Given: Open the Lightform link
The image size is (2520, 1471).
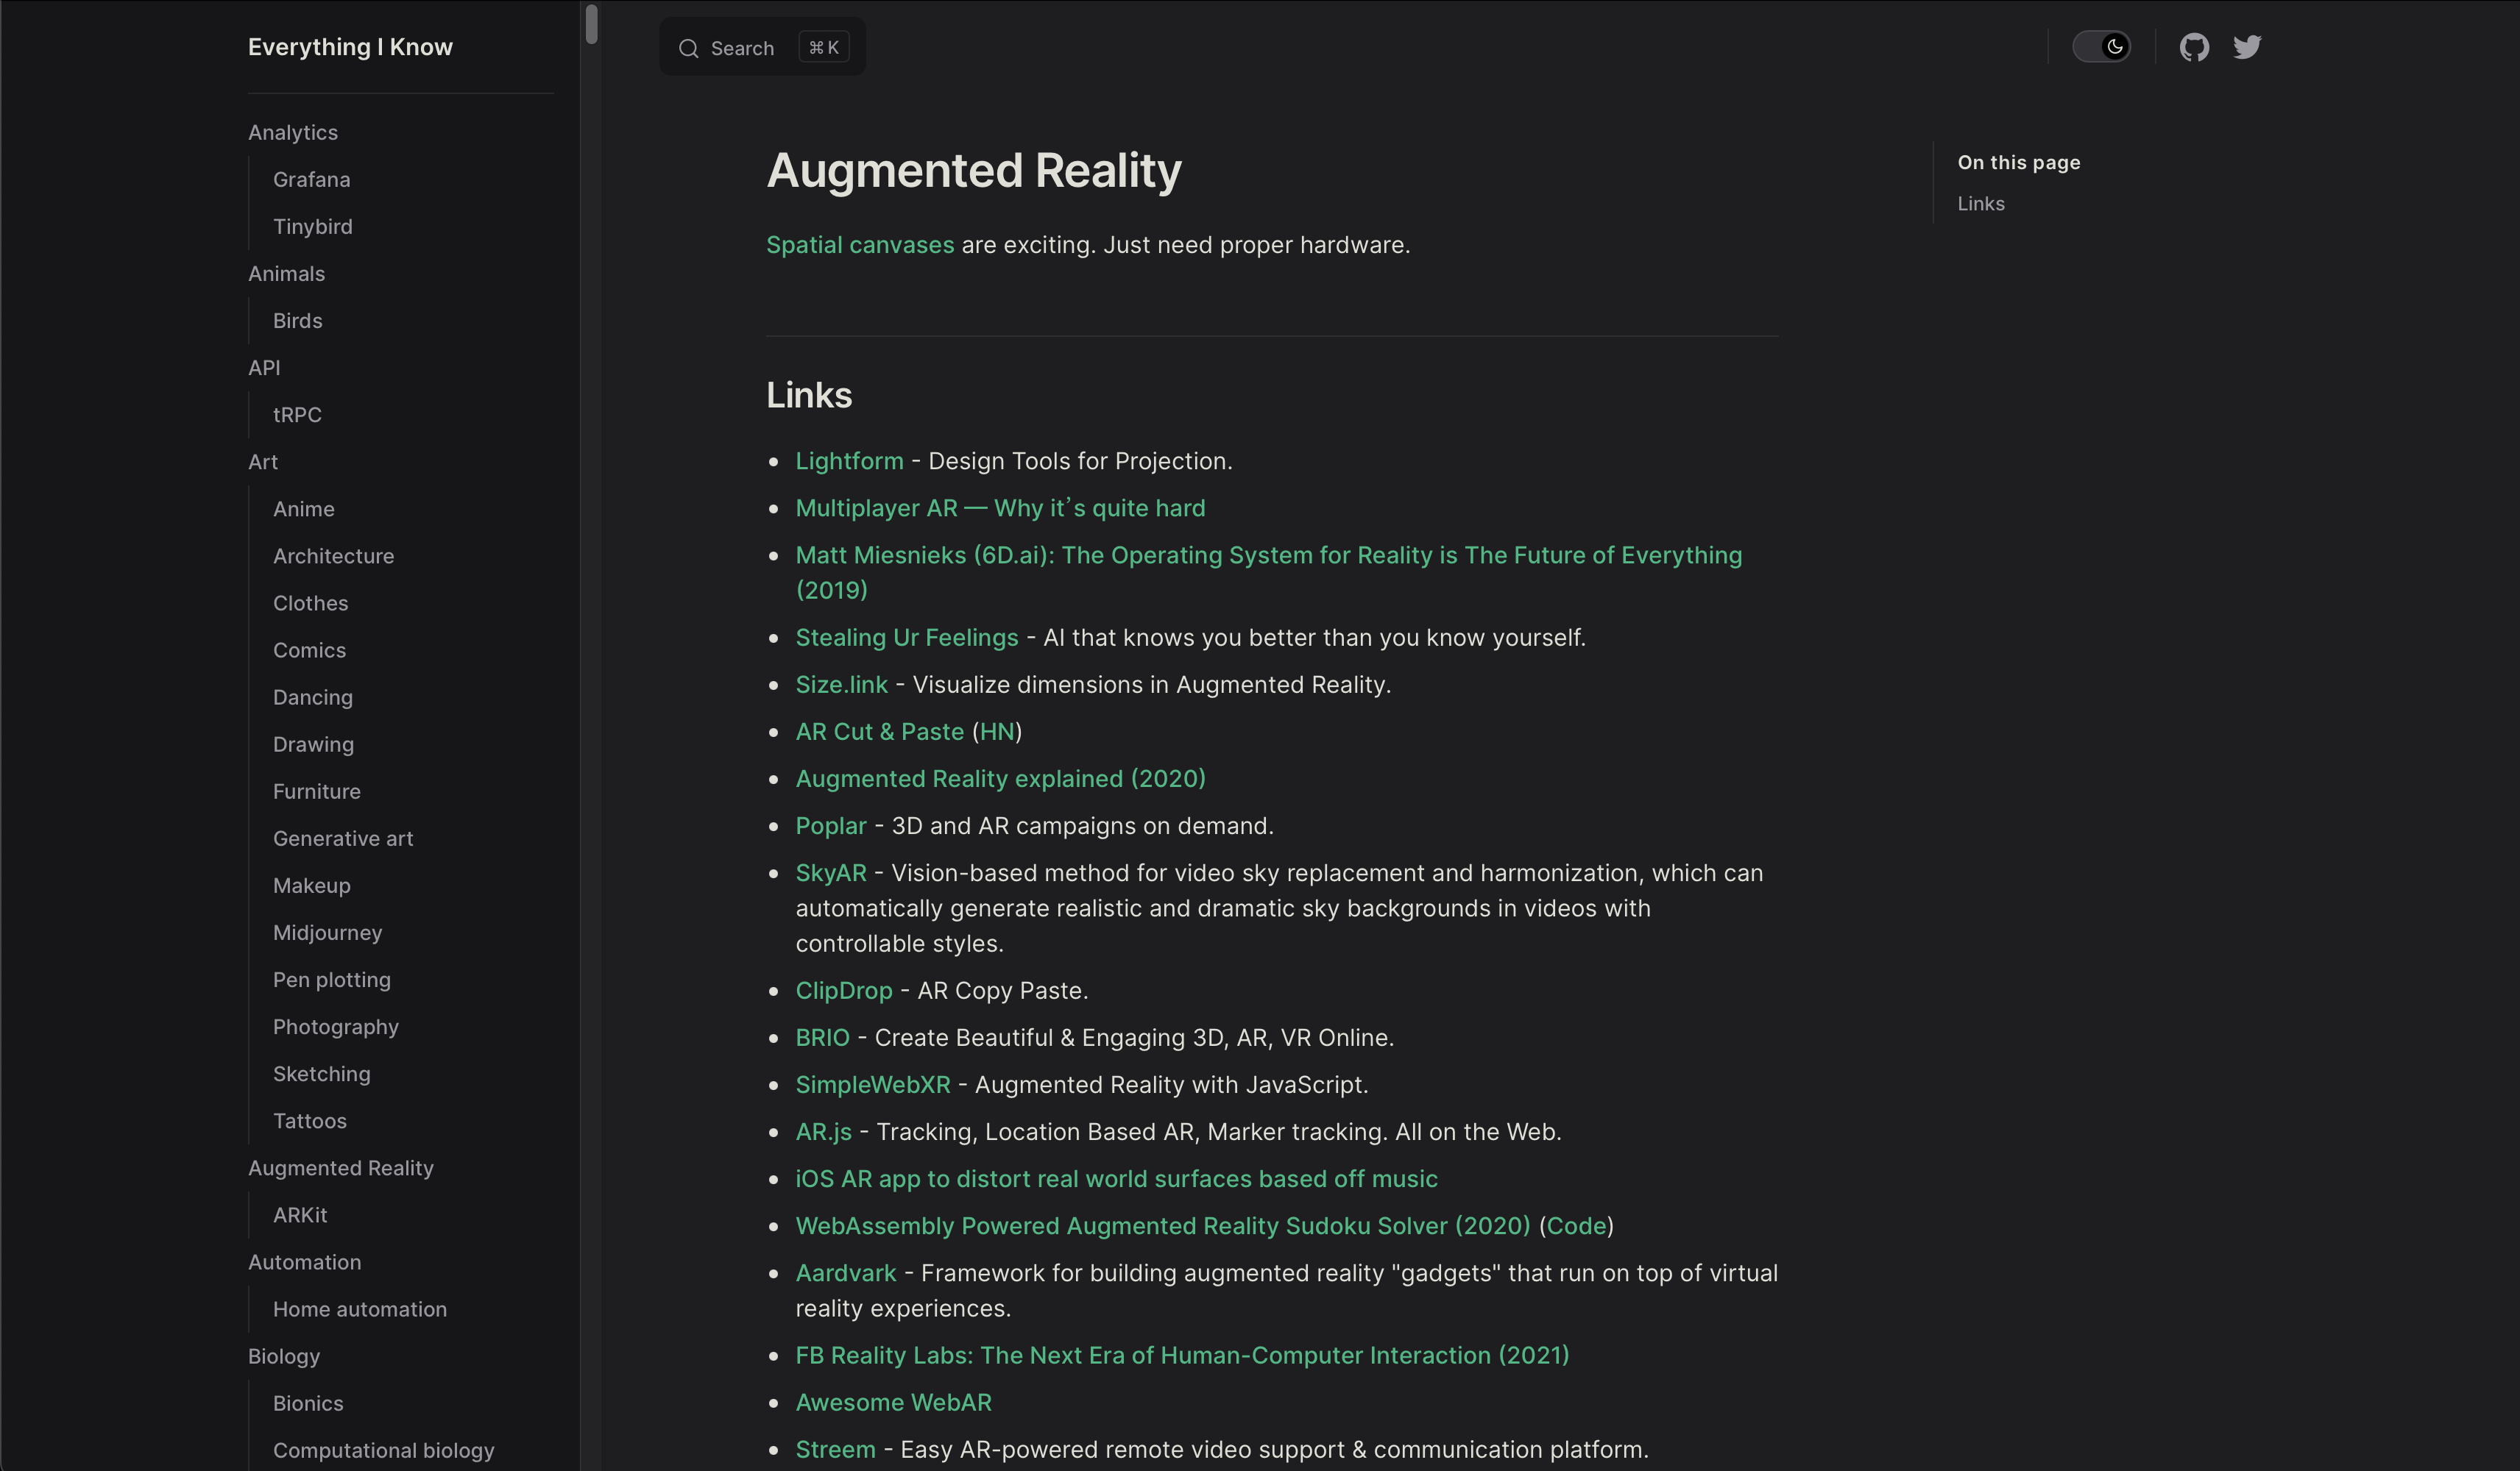Looking at the screenshot, I should click(x=849, y=460).
